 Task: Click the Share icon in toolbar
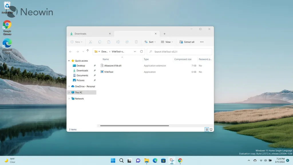pos(127,42)
